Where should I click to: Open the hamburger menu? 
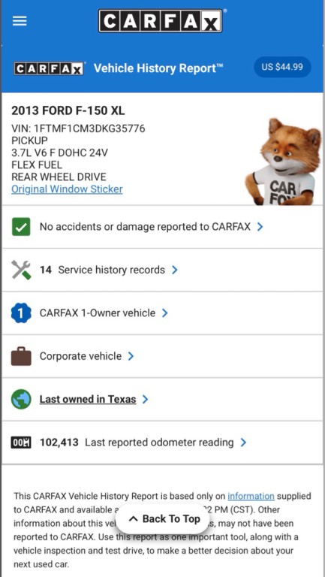tap(20, 20)
